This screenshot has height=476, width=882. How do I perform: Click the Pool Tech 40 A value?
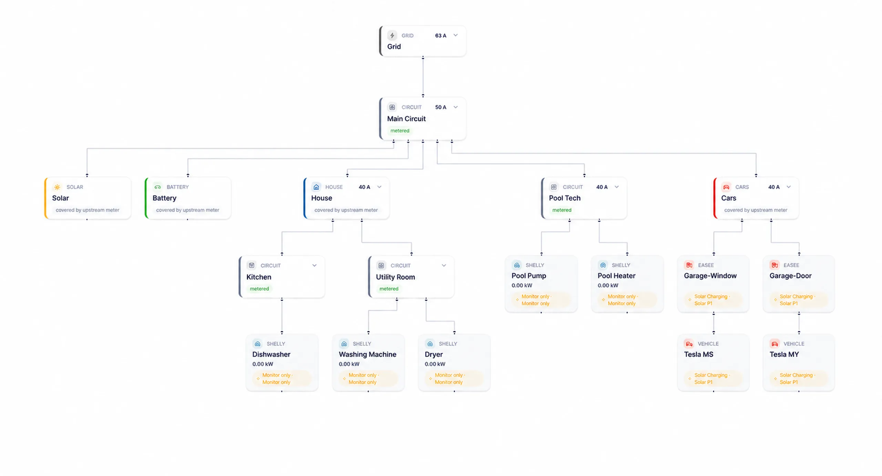(602, 187)
